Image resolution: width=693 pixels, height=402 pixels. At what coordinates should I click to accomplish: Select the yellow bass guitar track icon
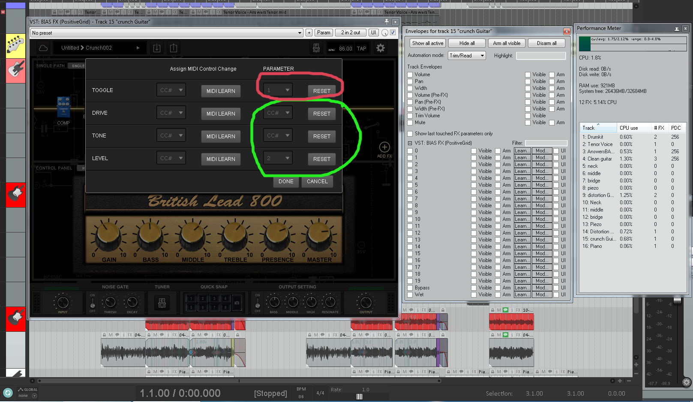[16, 46]
